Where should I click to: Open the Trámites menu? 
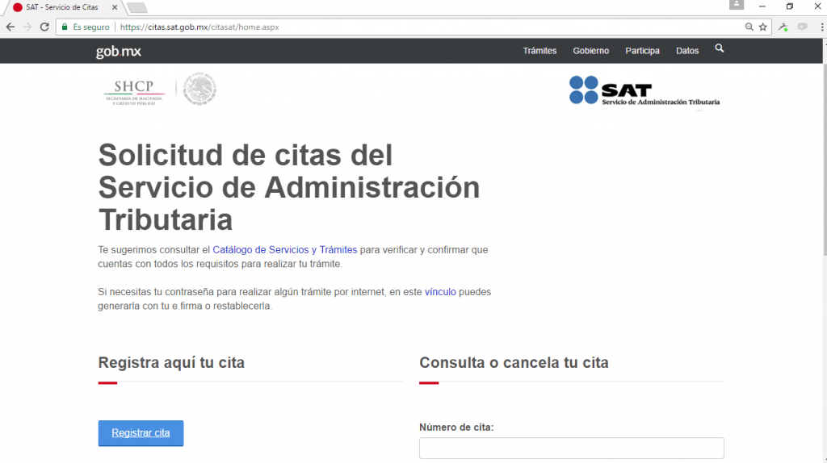click(x=539, y=51)
